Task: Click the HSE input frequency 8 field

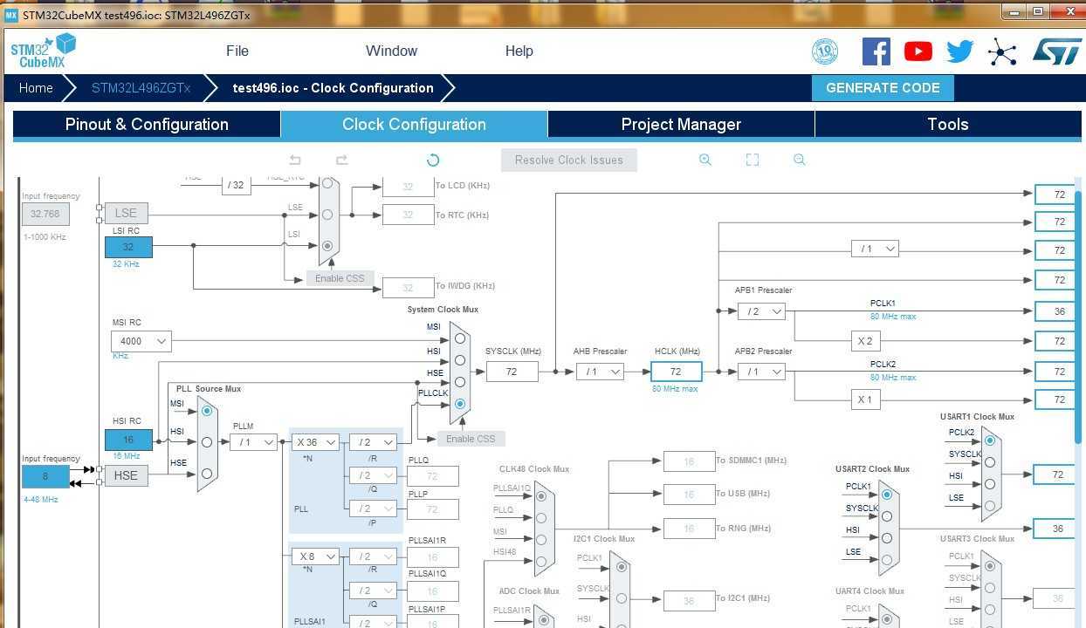Action: click(45, 476)
